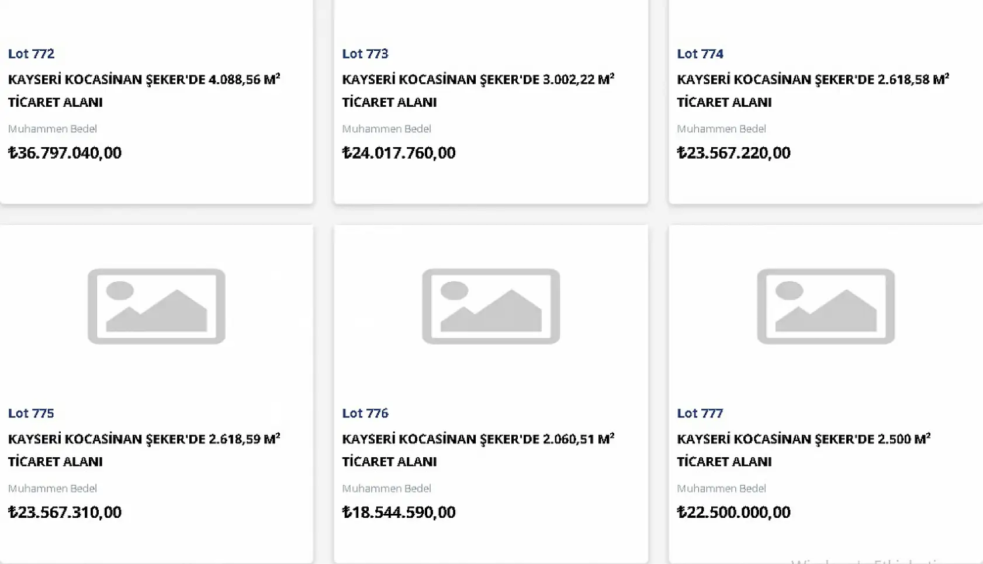Open the Lot 775 label link
Screen dimensions: 983x564
point(31,413)
